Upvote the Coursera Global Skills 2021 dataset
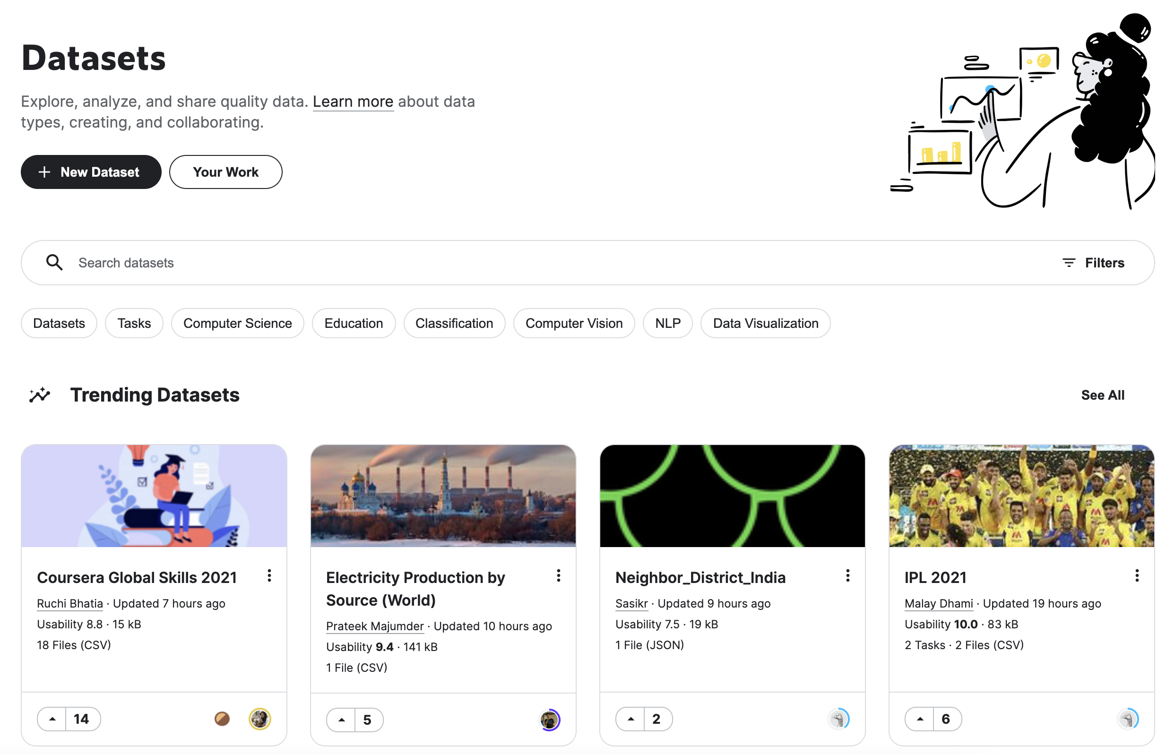 point(52,719)
